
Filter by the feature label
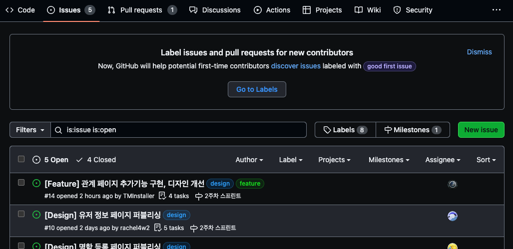click(250, 184)
